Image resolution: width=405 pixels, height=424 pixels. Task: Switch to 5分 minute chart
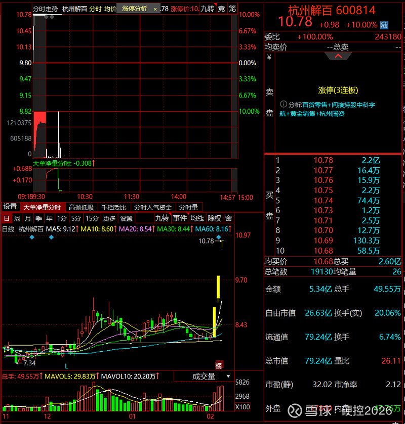click(x=76, y=218)
